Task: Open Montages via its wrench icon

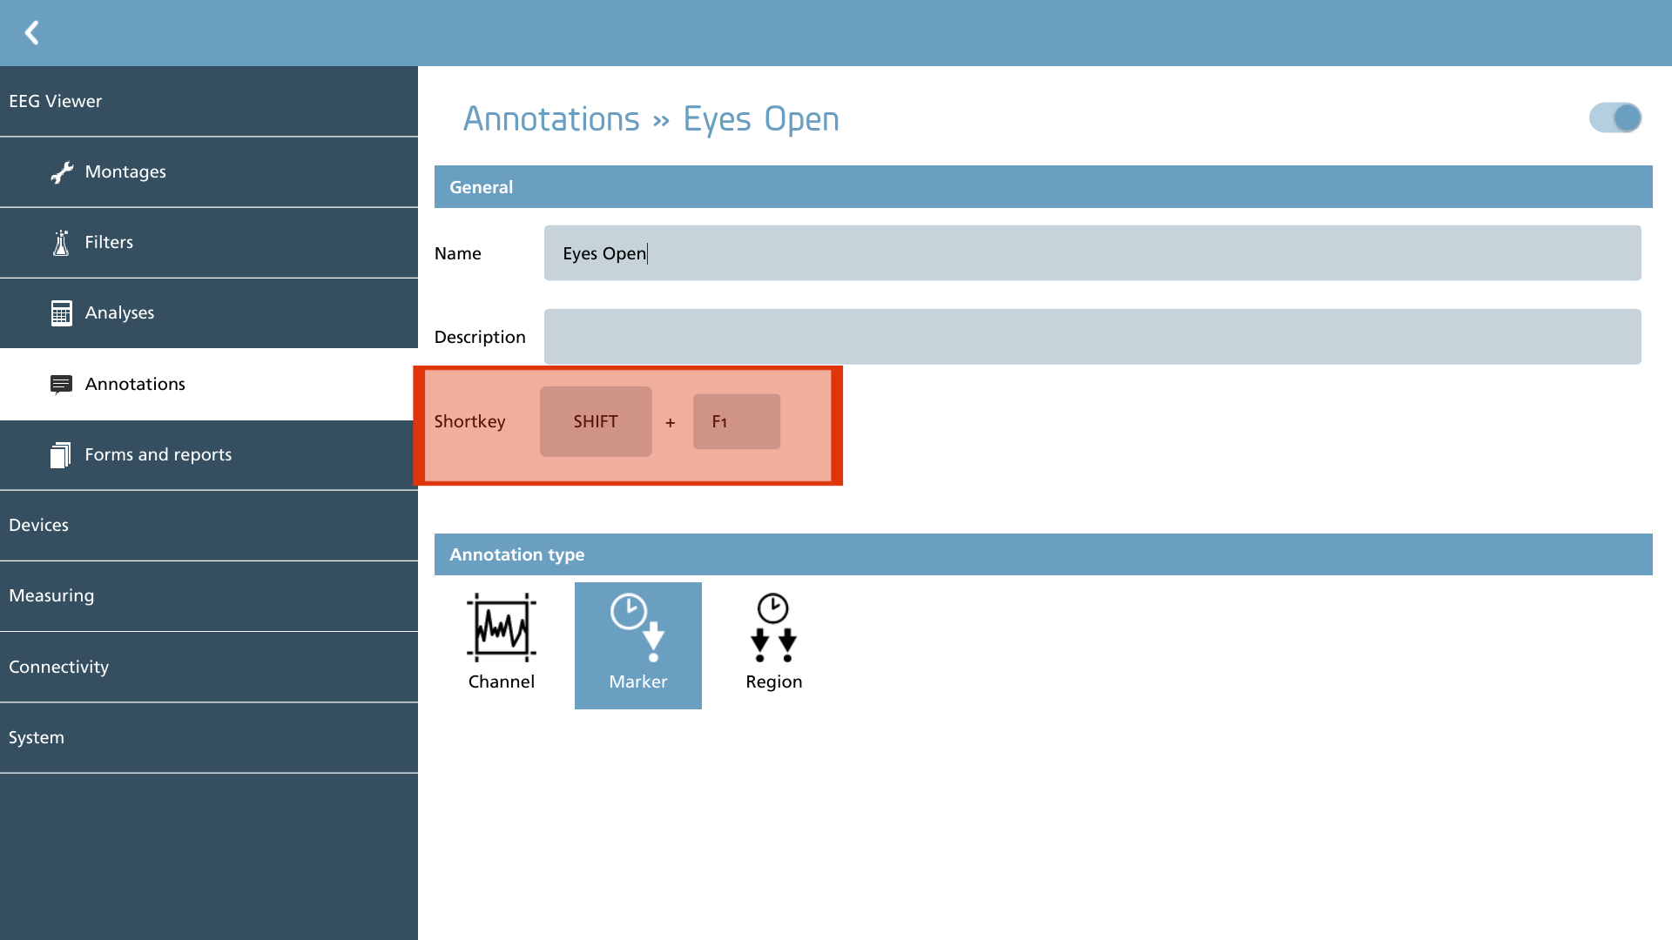Action: coord(62,172)
